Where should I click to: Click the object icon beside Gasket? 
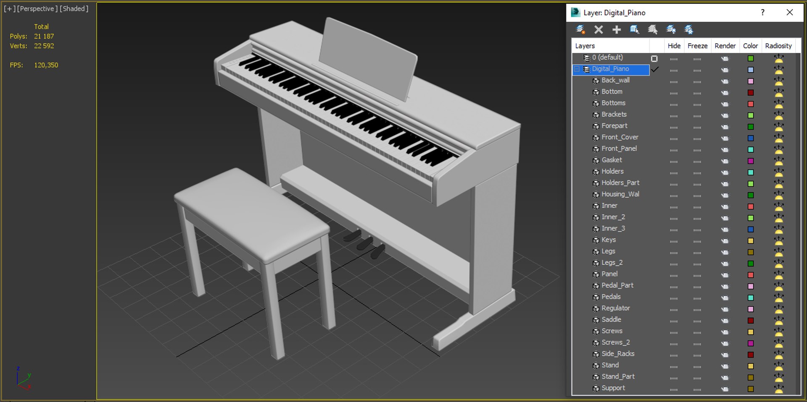click(596, 160)
